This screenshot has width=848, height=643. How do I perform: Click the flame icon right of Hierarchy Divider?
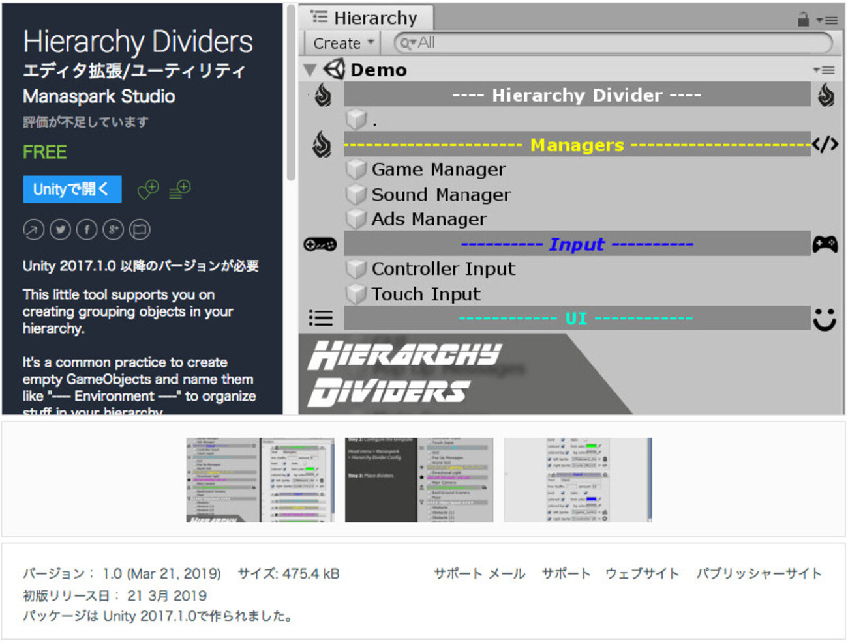pyautogui.click(x=826, y=95)
